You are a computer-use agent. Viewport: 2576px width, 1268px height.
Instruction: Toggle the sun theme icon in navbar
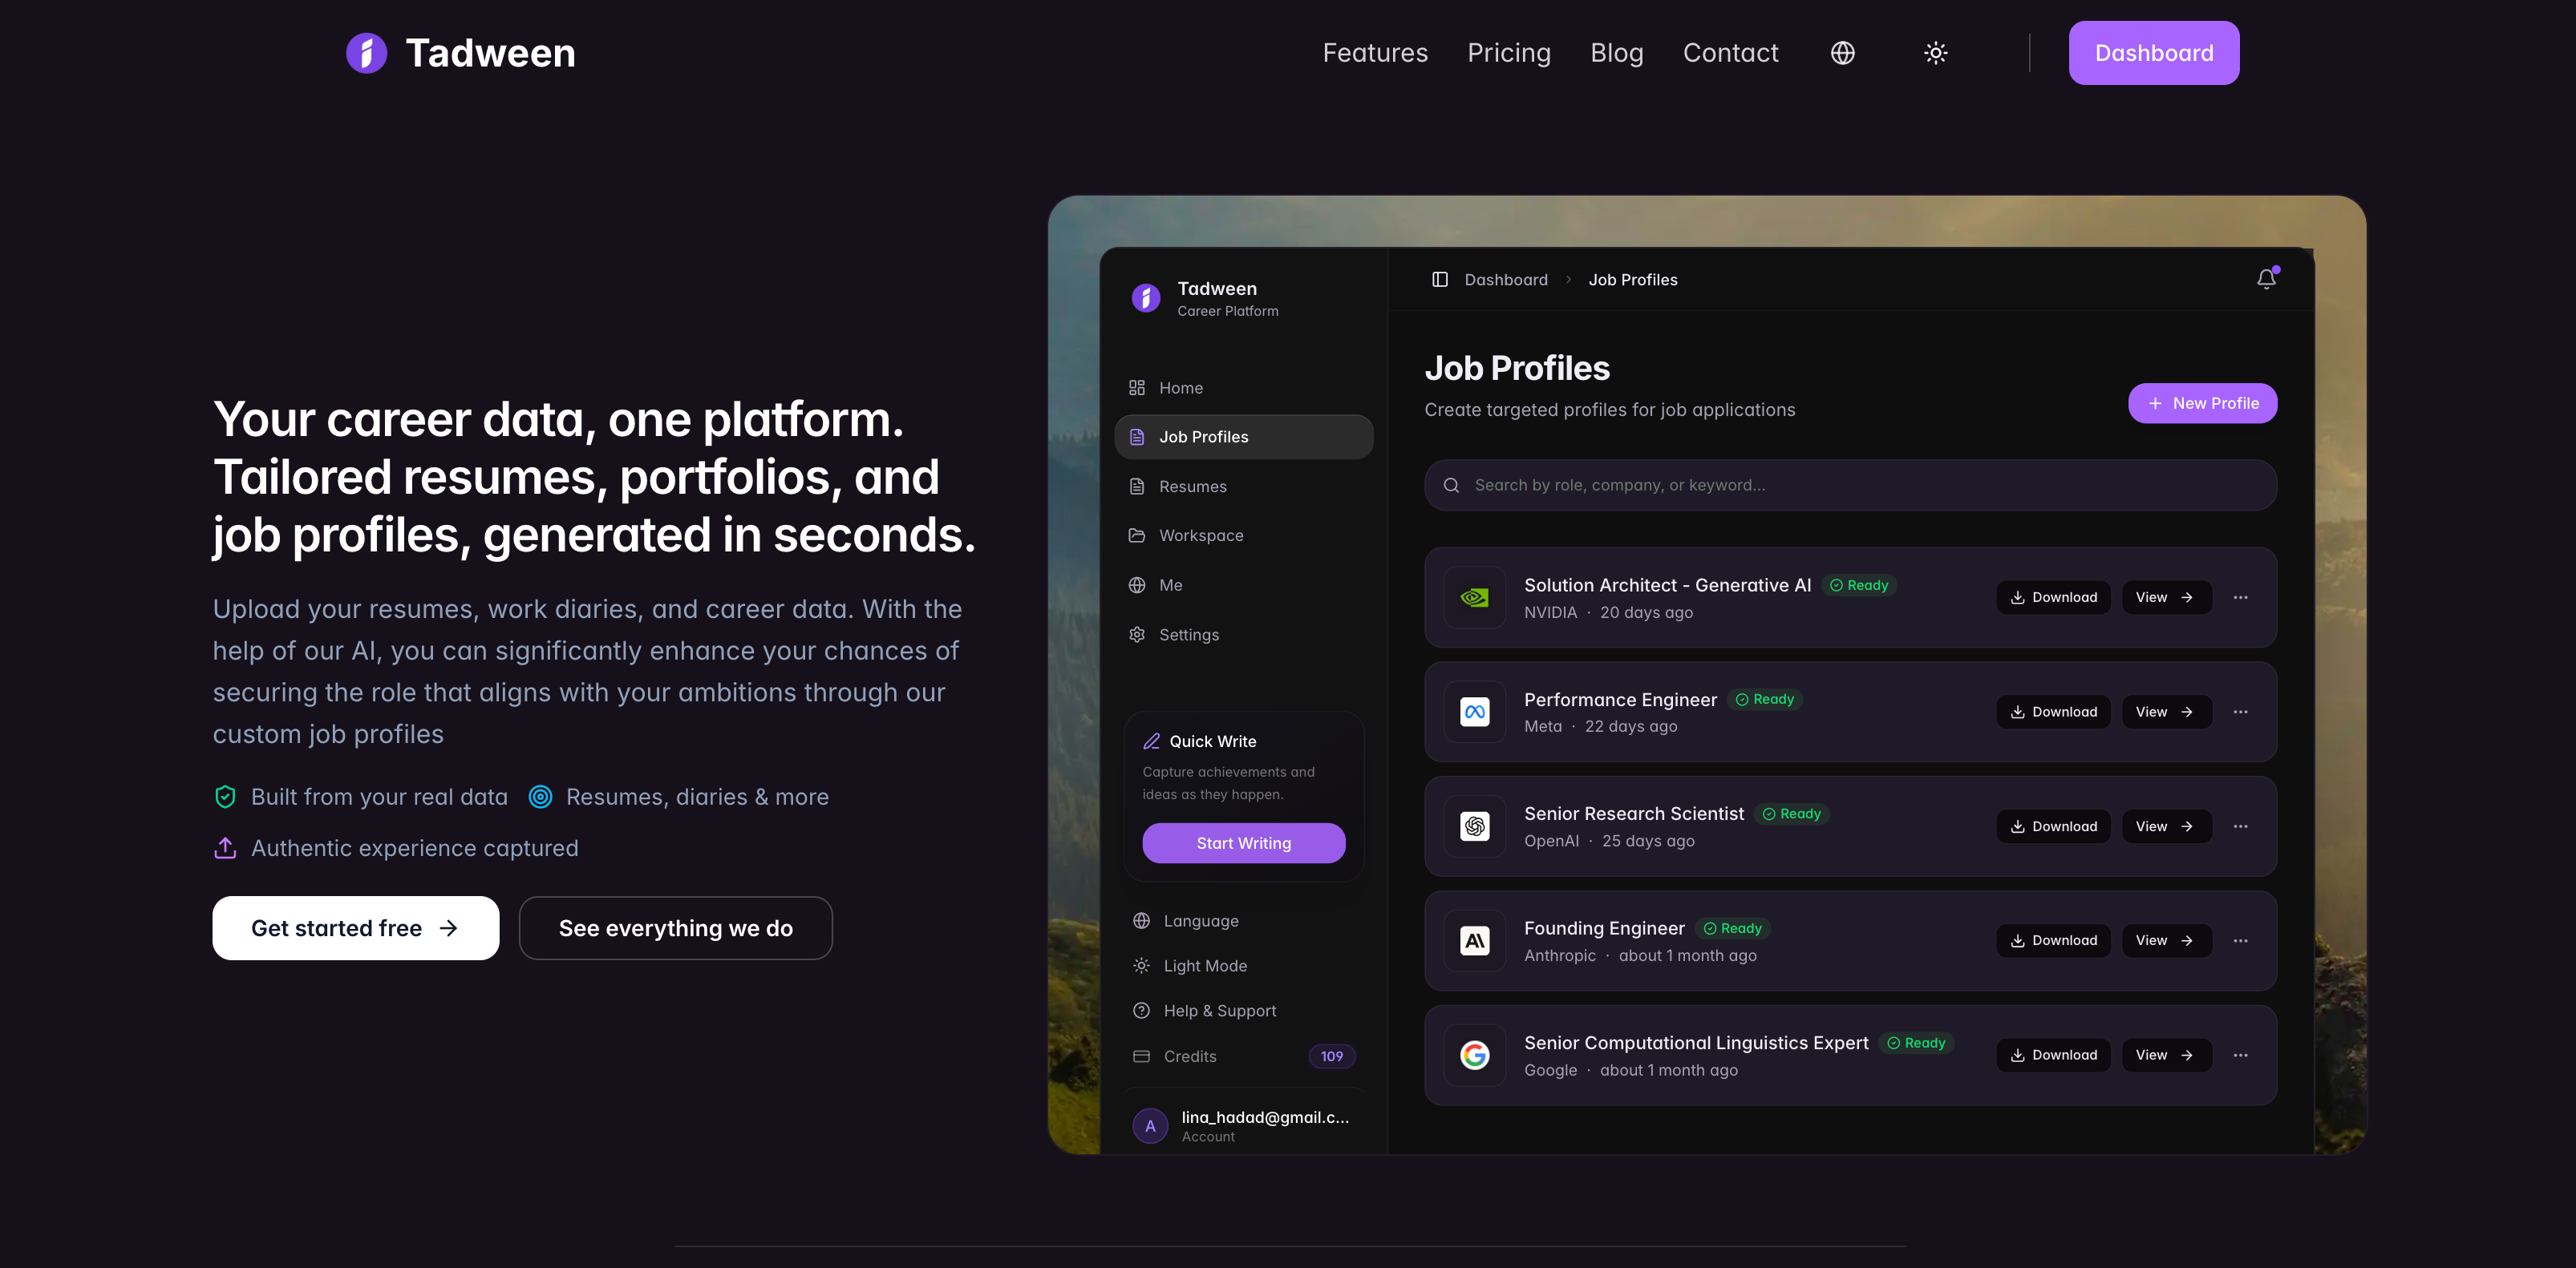pos(1935,53)
